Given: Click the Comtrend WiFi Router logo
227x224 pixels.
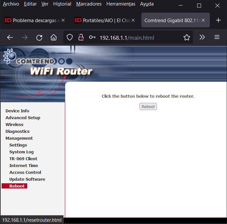Looking at the screenshot, I should [48, 63].
